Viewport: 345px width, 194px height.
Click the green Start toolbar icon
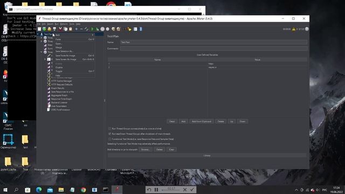92,29
